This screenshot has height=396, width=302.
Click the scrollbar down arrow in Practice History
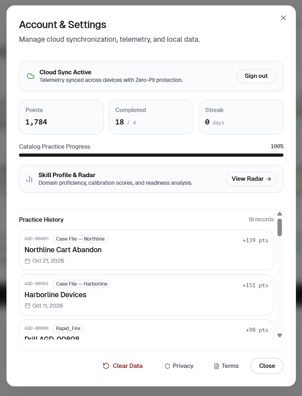coord(279,335)
